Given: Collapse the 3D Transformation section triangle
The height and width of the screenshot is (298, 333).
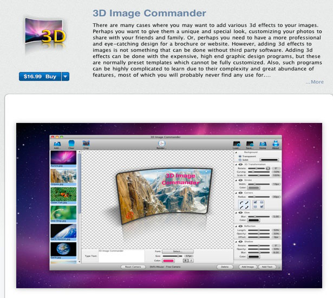Looking at the screenshot, I should [236, 165].
